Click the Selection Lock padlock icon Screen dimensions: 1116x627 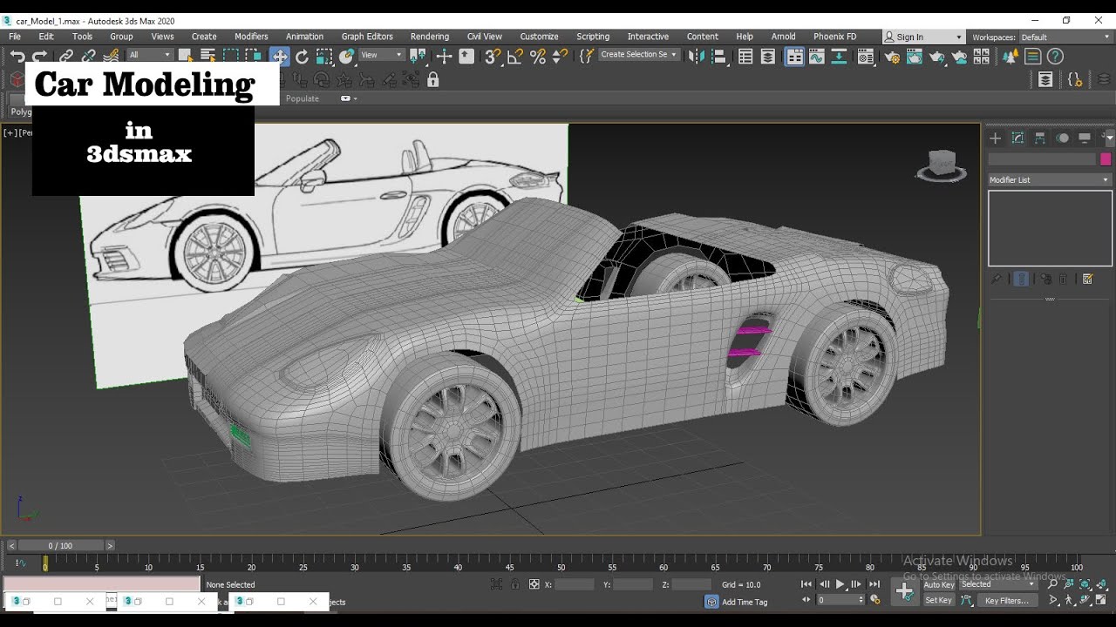[515, 584]
